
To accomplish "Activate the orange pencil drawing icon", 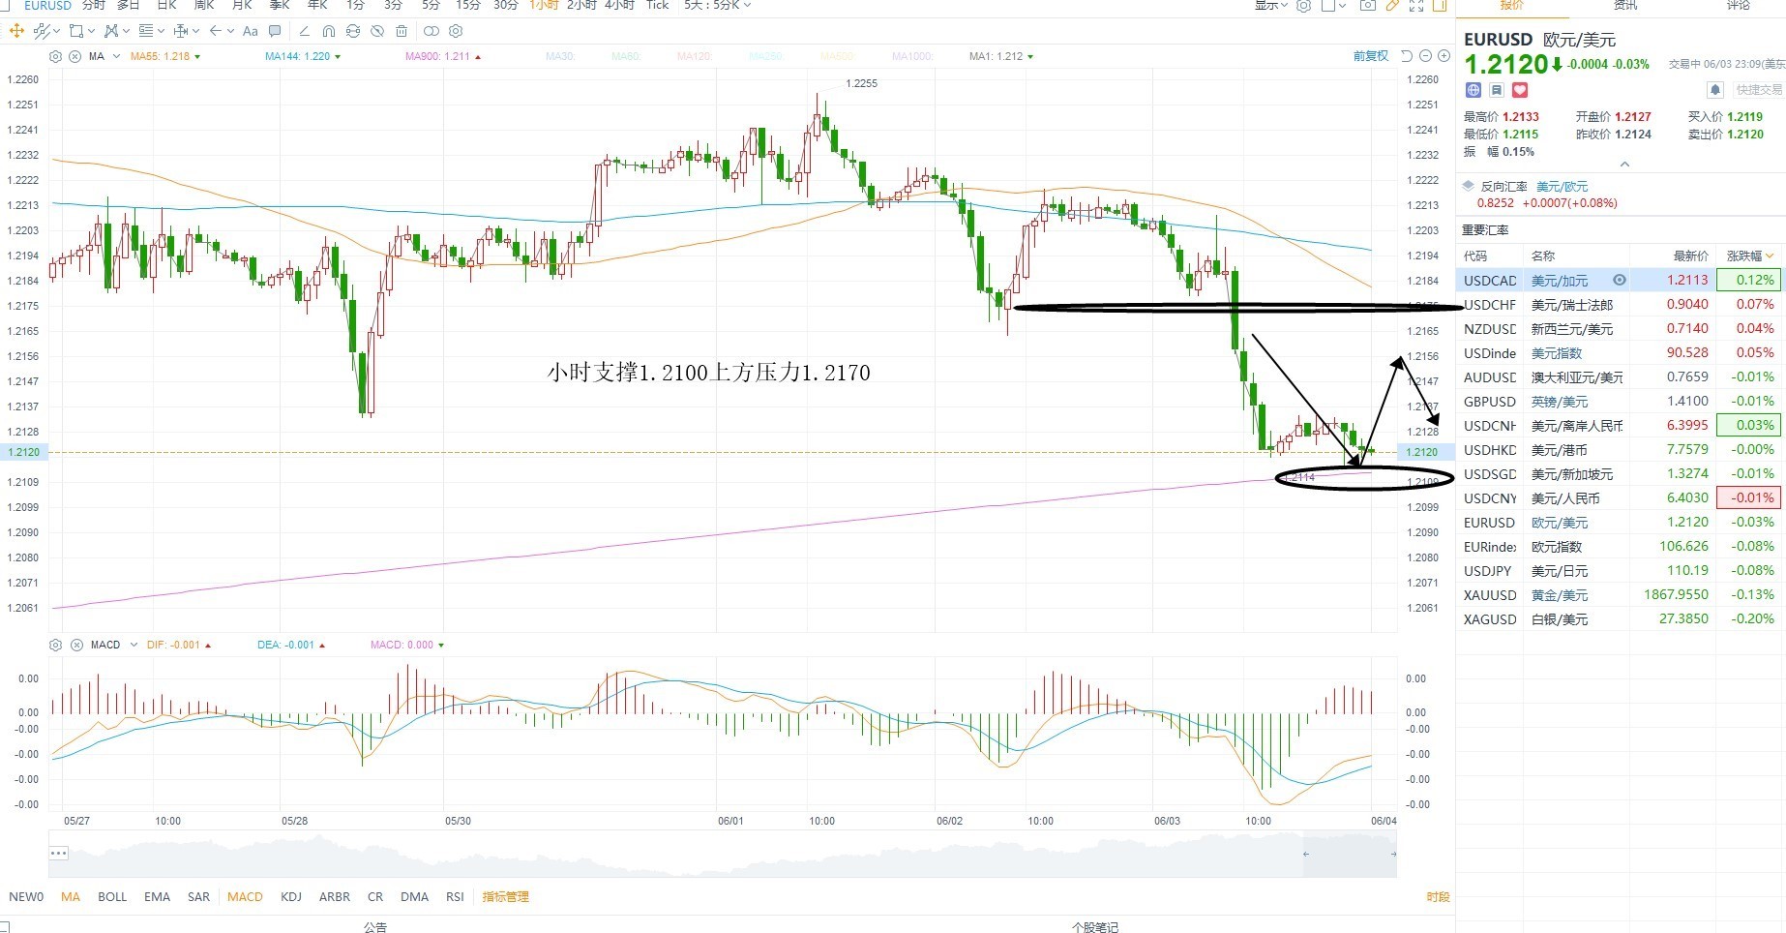I will point(1393,5).
